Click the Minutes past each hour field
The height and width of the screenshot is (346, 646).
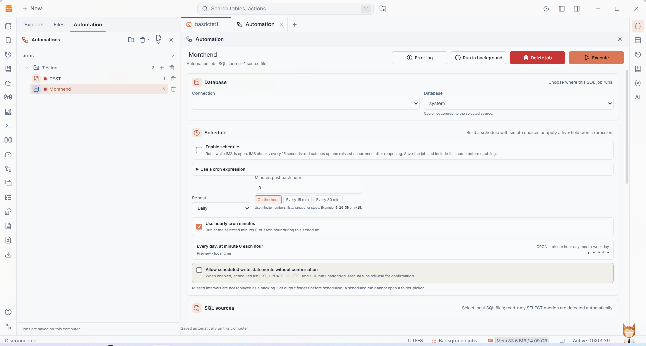pos(308,188)
